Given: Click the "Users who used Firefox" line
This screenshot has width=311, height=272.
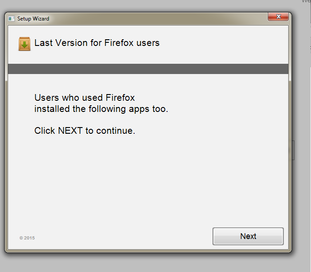Looking at the screenshot, I should [x=85, y=98].
